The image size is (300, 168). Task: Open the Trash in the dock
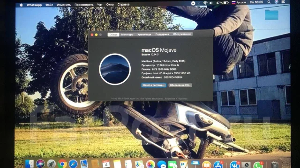[274, 164]
